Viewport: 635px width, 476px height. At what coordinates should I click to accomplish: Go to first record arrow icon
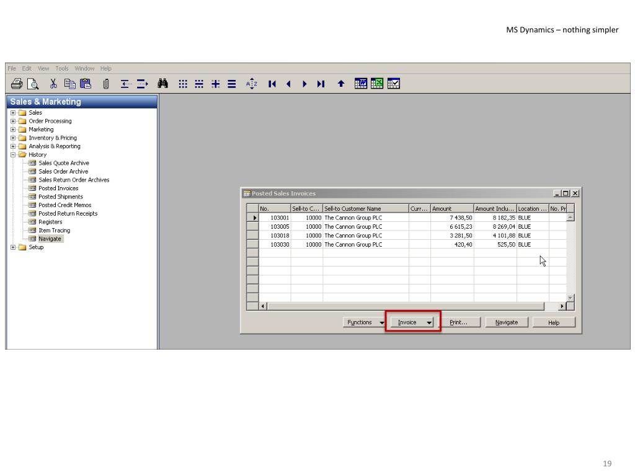[x=272, y=84]
